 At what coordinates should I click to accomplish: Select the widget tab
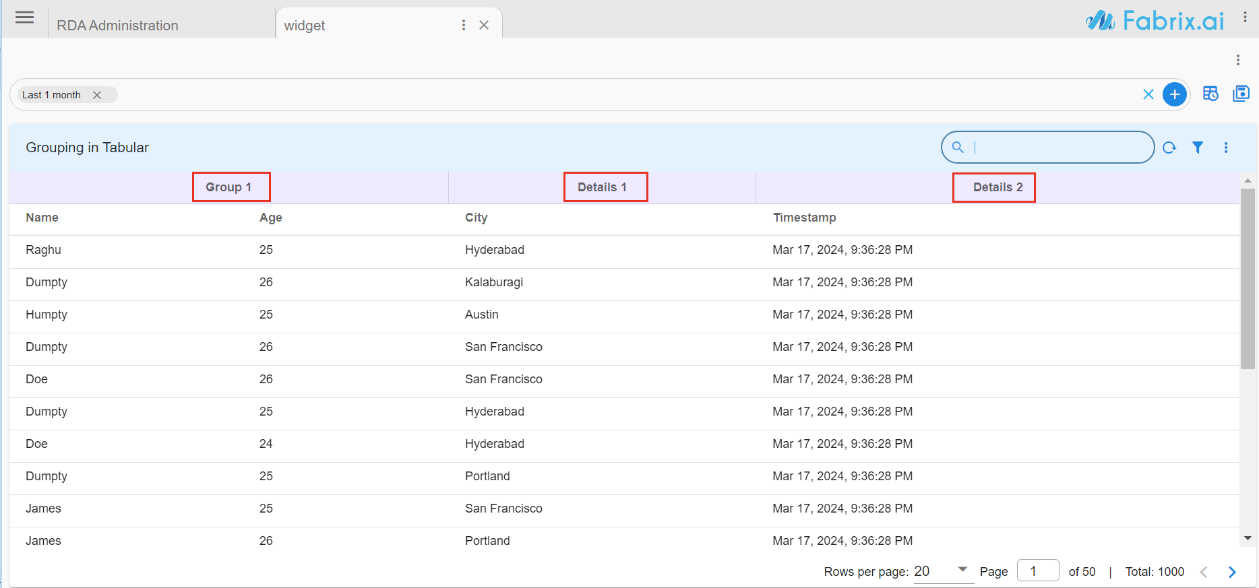point(305,26)
